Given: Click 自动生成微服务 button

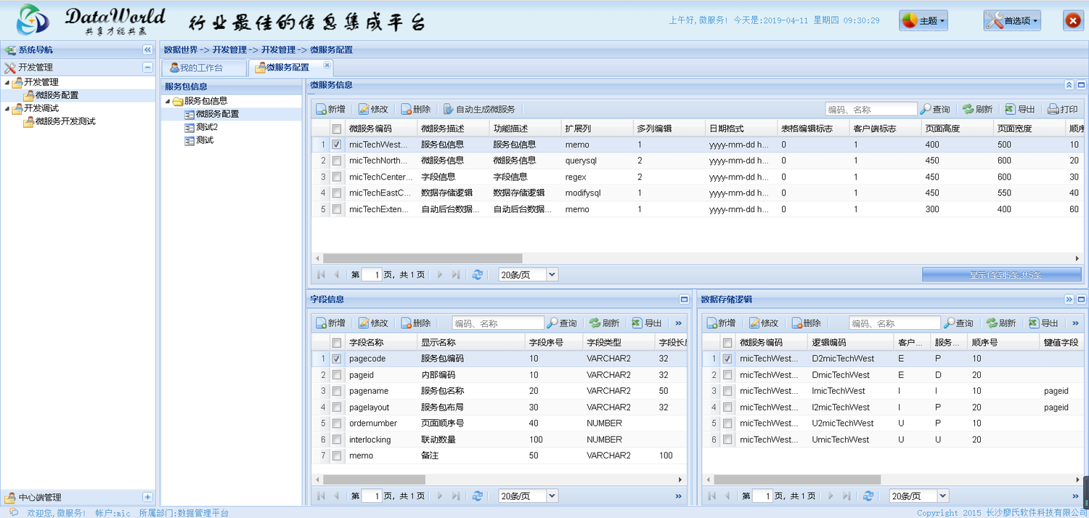Looking at the screenshot, I should pos(479,109).
